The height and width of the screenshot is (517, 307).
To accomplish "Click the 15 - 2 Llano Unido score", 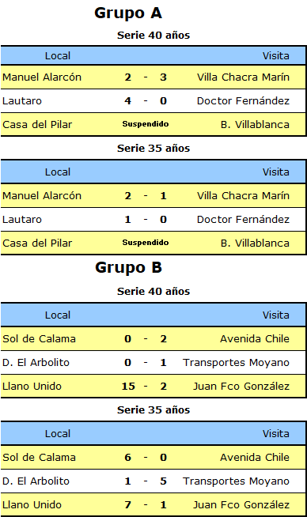I will (144, 387).
